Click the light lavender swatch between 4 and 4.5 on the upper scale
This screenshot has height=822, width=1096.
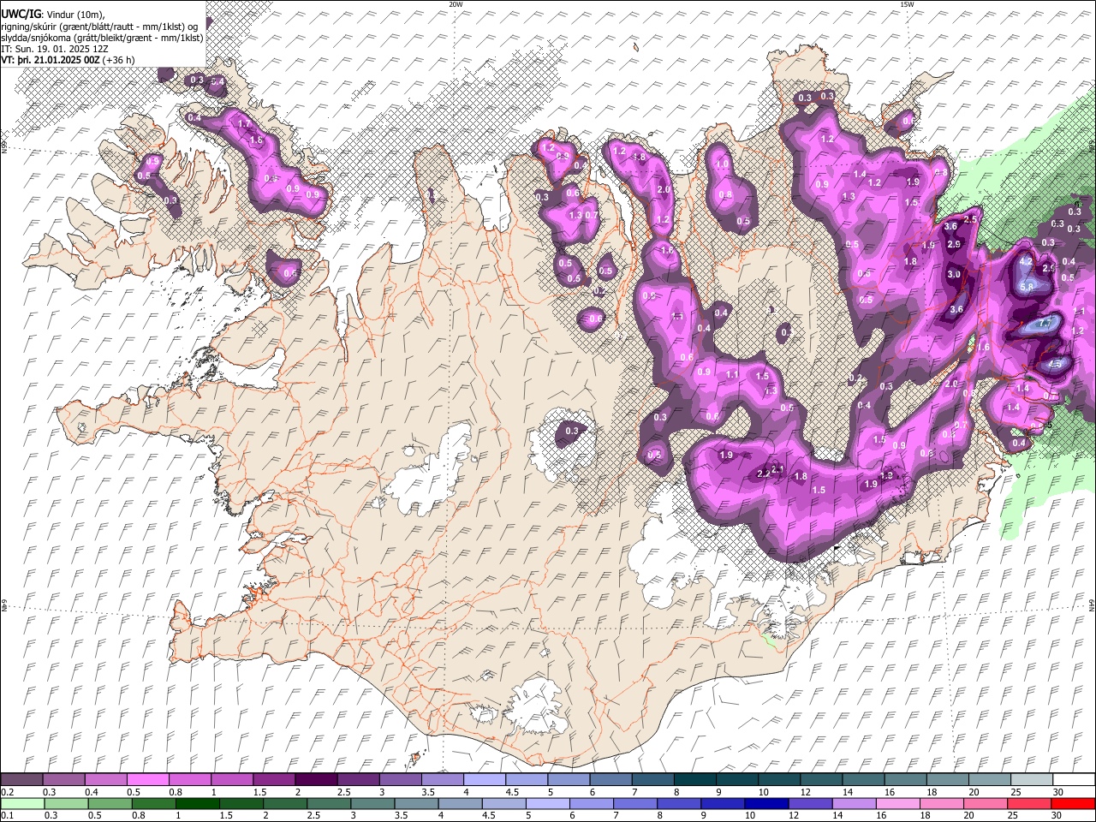click(x=484, y=780)
